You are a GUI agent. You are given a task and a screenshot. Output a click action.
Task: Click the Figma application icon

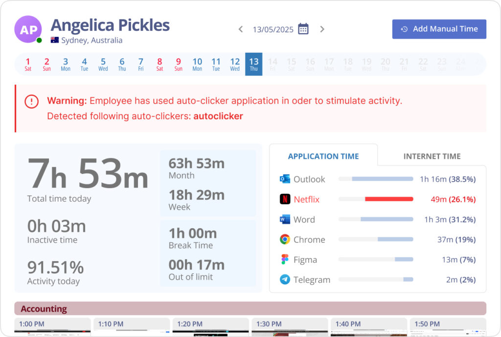(x=285, y=259)
